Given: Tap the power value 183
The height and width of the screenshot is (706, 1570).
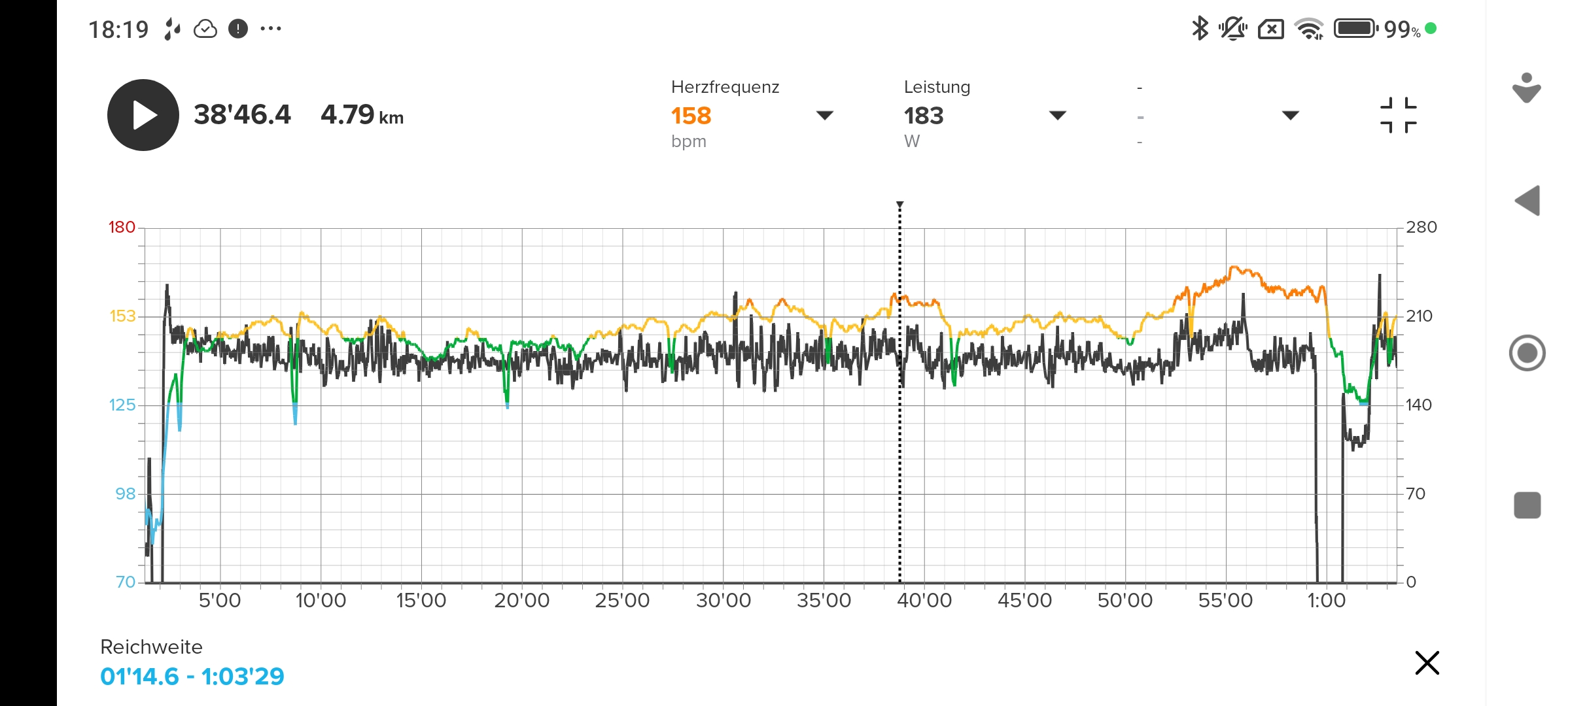Looking at the screenshot, I should [924, 116].
